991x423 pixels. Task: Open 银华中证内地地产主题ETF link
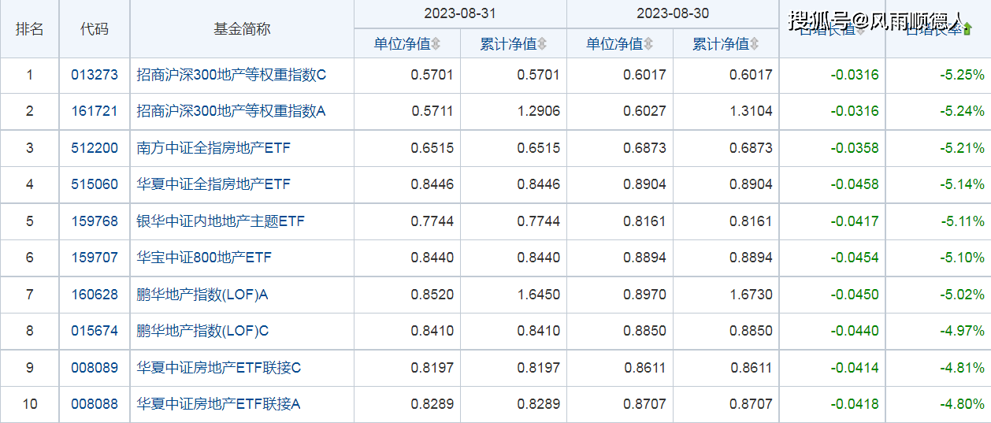tap(221, 221)
